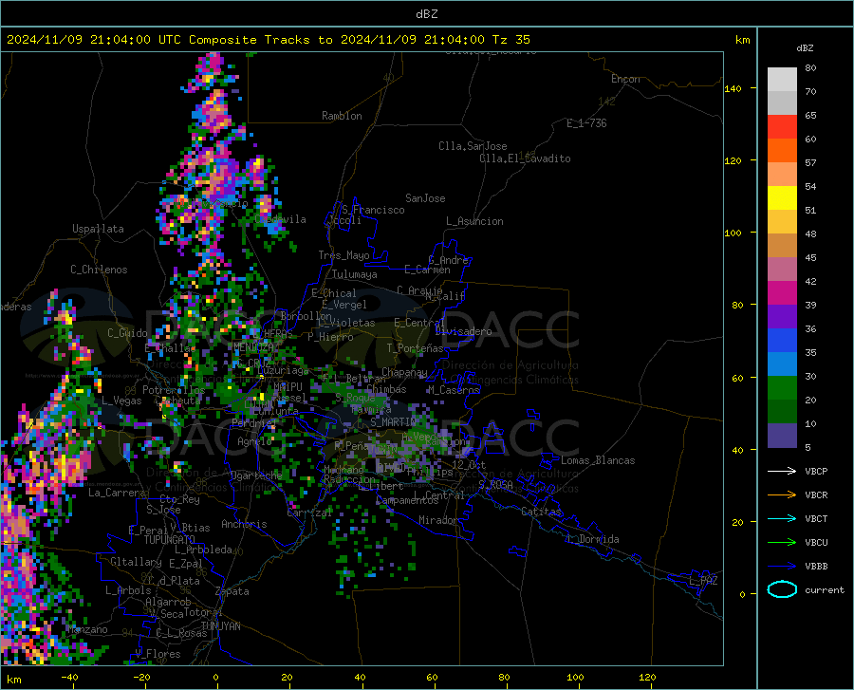Select the red 60 dBZ color swatch
The width and height of the screenshot is (854, 690).
click(x=782, y=127)
